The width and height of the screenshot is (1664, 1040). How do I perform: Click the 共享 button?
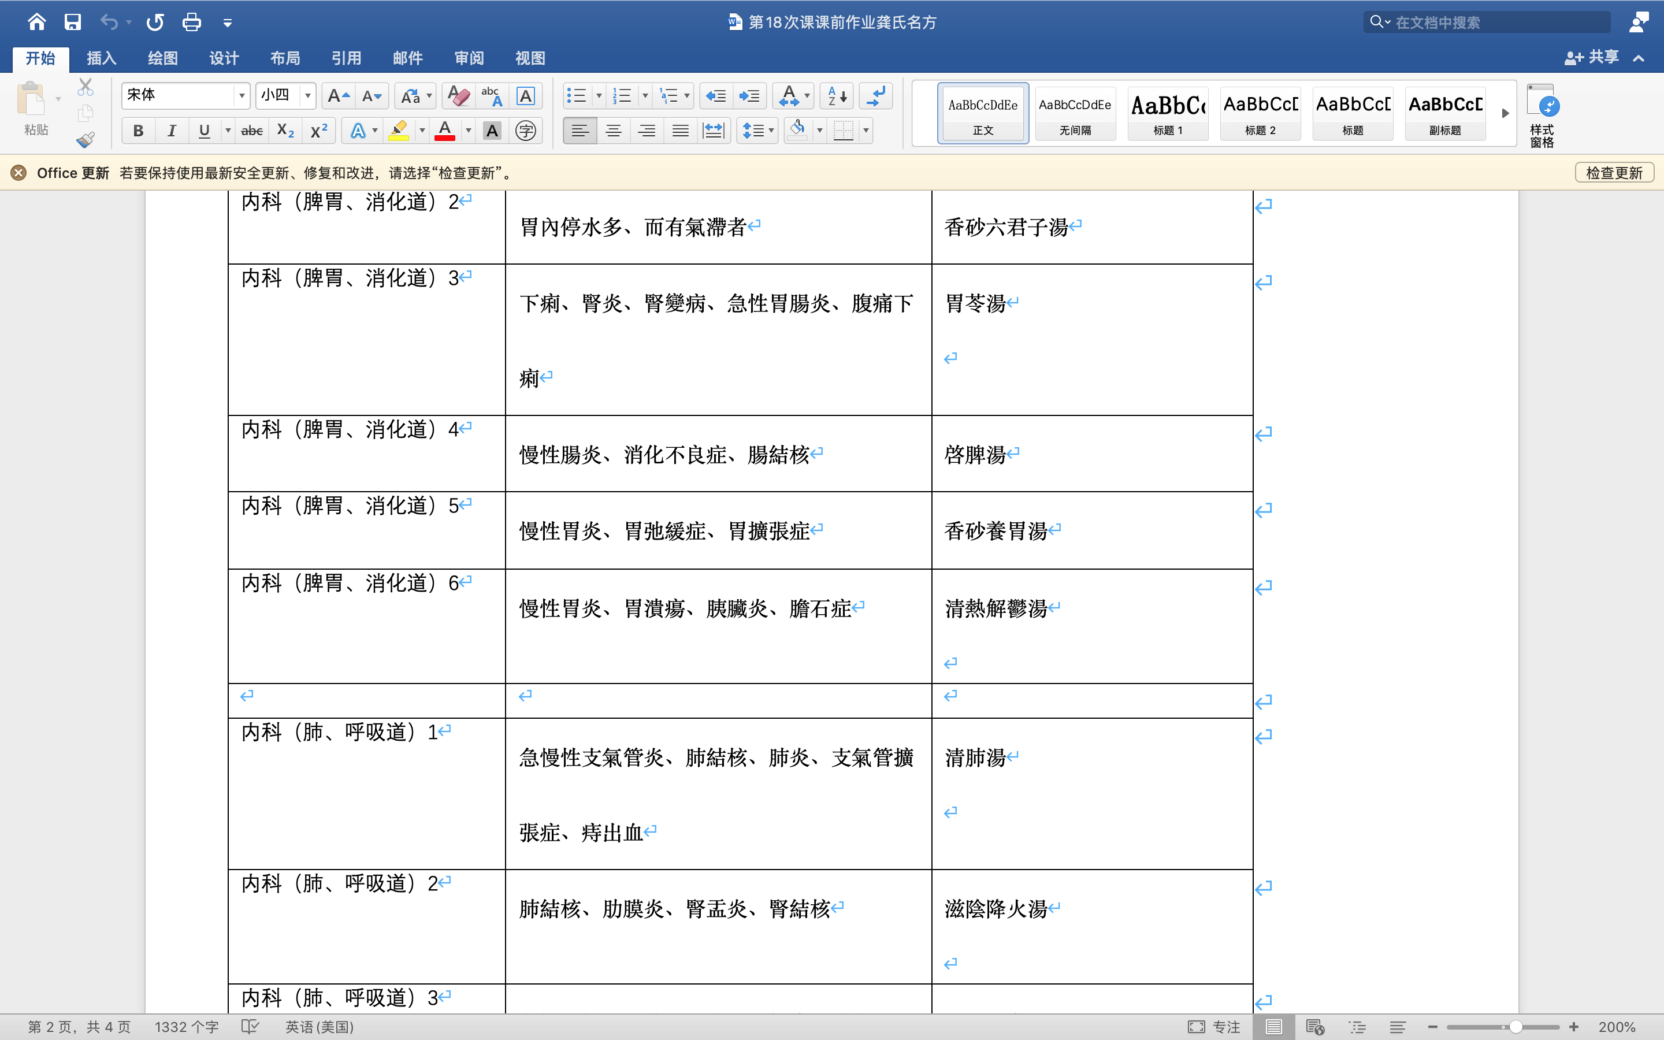(x=1591, y=58)
